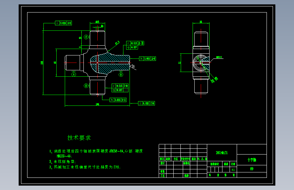Click datum circle B
The image size is (294, 190).
pyautogui.click(x=121, y=74)
